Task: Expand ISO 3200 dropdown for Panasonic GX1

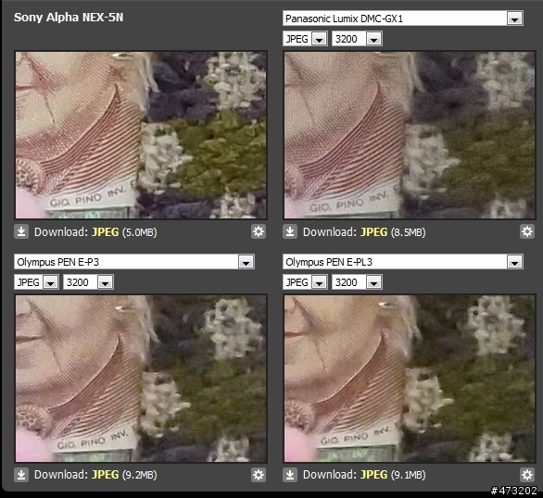Action: click(357, 39)
